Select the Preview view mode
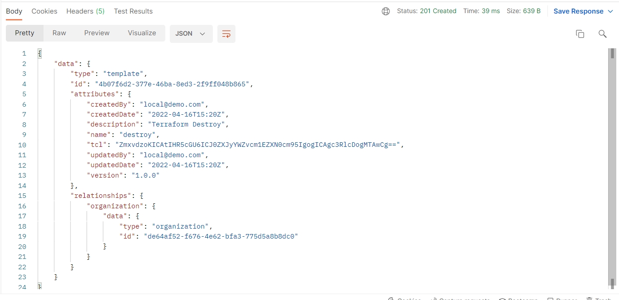Viewport: 619px width, 300px height. click(97, 33)
